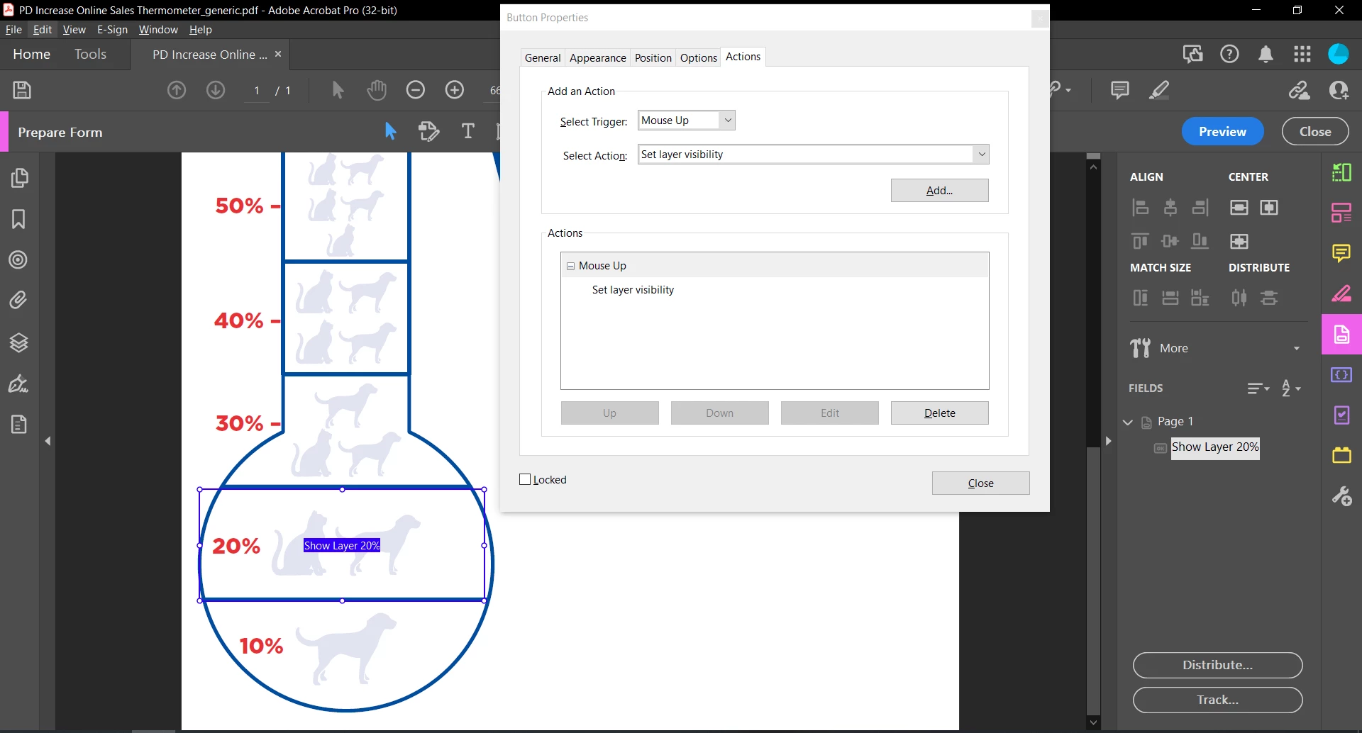This screenshot has height=733, width=1362.
Task: Click the comment bubble icon in toolbar
Action: (1119, 90)
